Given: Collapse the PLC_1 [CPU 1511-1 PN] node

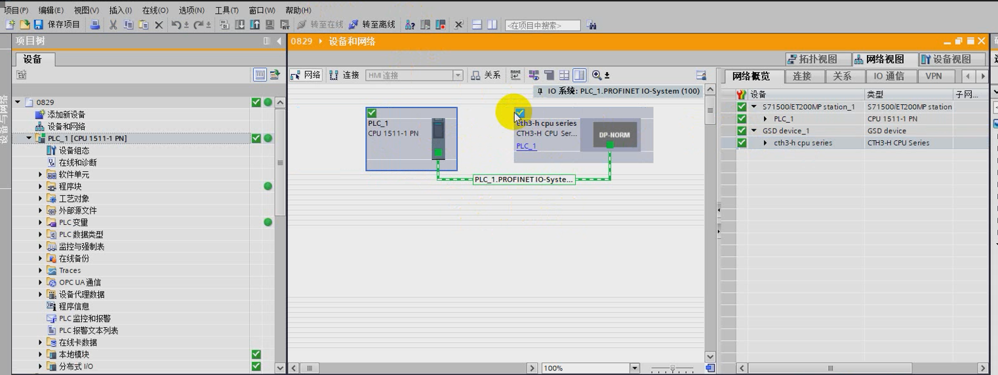Looking at the screenshot, I should pyautogui.click(x=29, y=138).
